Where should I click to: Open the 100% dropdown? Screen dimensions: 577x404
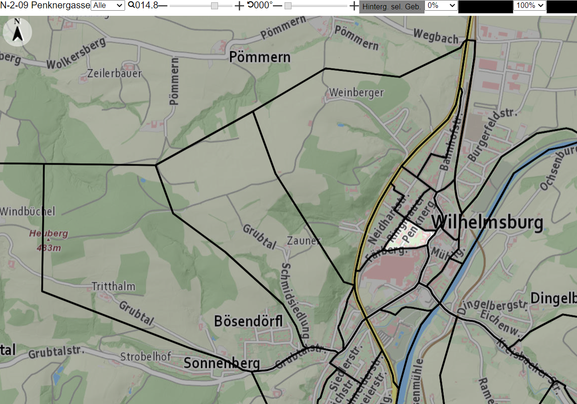coord(530,6)
